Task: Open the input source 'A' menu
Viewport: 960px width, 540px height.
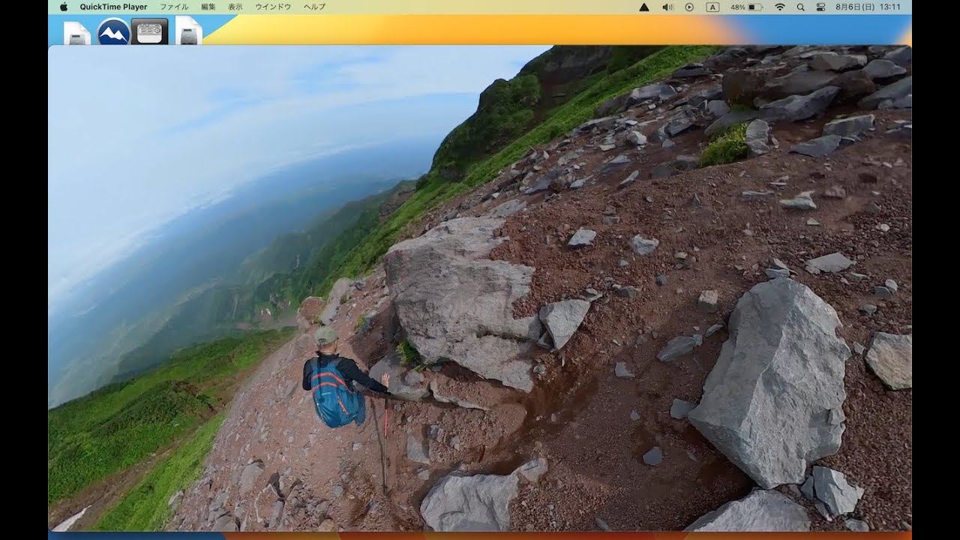Action: tap(712, 7)
